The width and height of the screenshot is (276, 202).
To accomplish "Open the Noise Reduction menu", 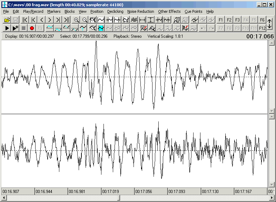I will pyautogui.click(x=140, y=11).
